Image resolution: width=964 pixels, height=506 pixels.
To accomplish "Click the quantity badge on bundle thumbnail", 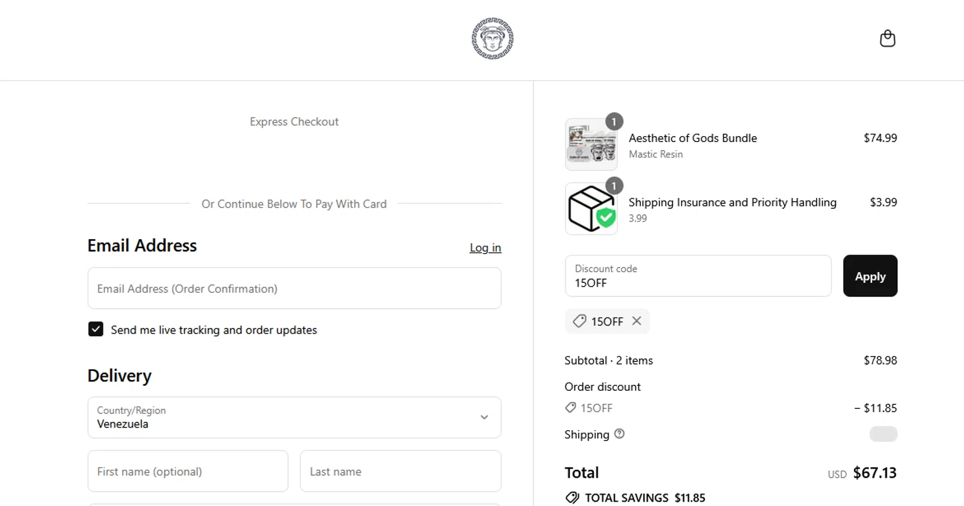I will [x=614, y=122].
